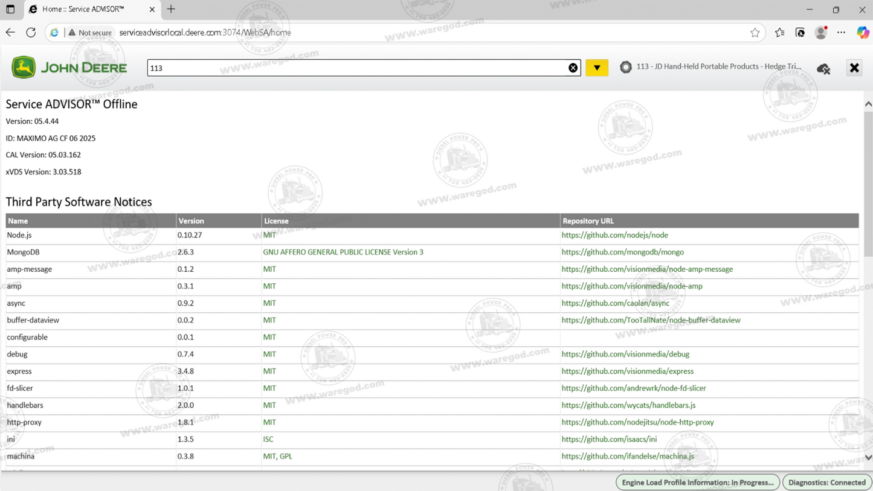Open the Node.js GitHub repository link

coord(614,235)
